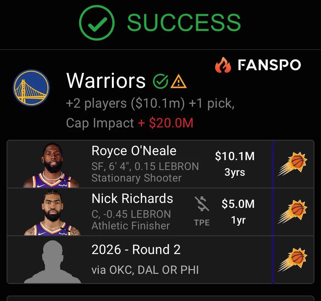Tap the draft pick silhouette placeholder
The height and width of the screenshot is (301, 321).
52,261
